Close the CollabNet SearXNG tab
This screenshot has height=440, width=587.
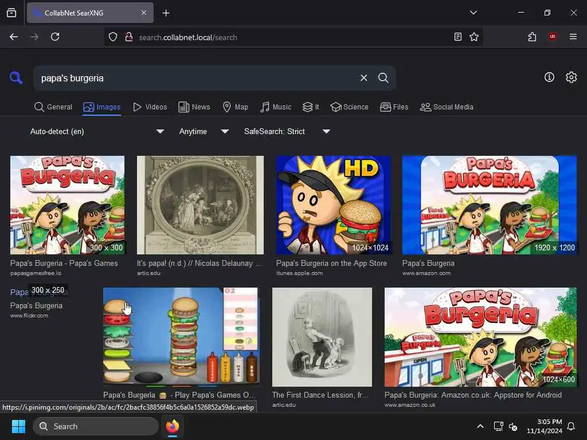(144, 13)
